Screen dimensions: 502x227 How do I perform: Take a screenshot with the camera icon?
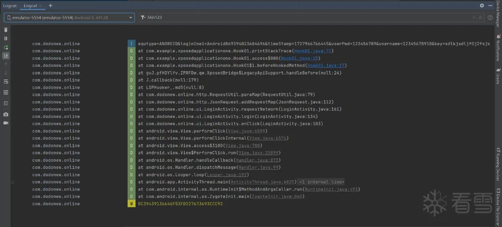point(6,114)
